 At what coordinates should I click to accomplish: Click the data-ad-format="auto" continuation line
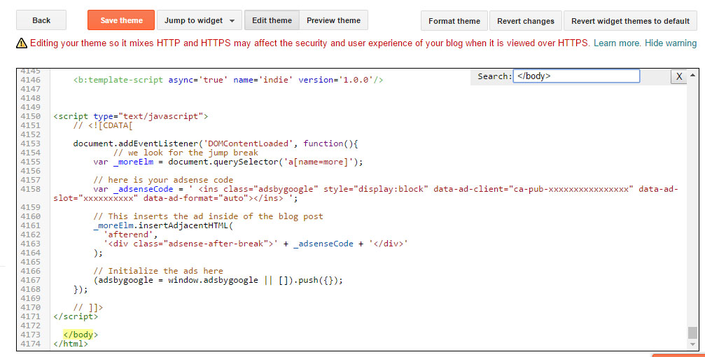[x=175, y=198]
